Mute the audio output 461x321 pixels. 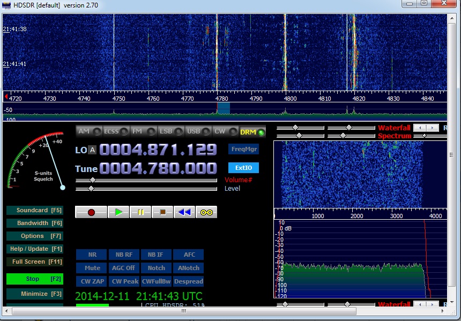(92, 268)
